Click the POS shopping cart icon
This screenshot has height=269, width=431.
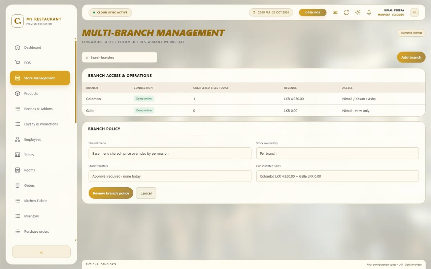(18, 63)
